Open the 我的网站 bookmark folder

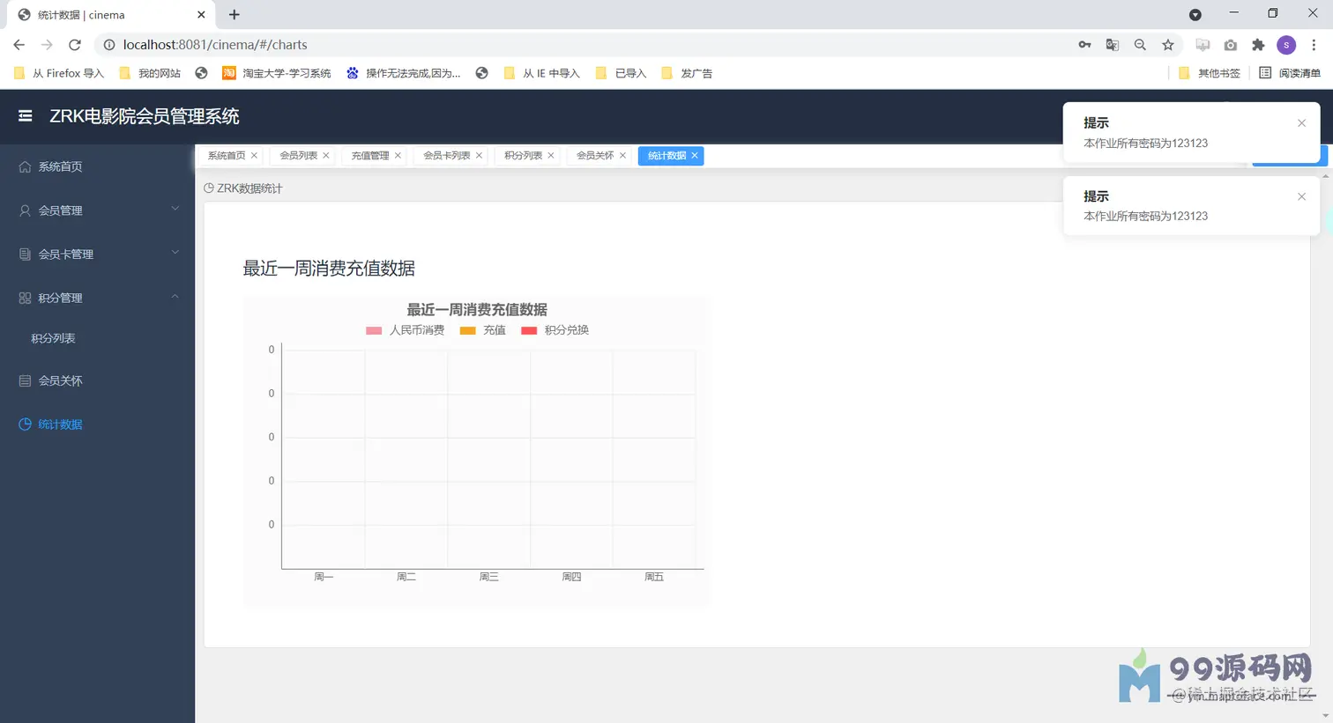[x=150, y=73]
